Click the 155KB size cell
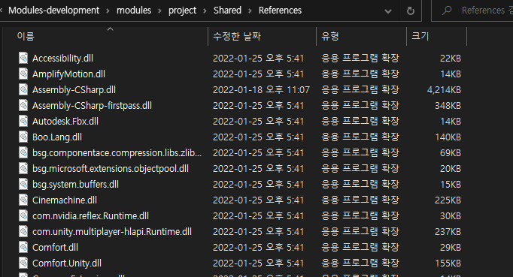Image resolution: width=513 pixels, height=277 pixels. click(448, 263)
